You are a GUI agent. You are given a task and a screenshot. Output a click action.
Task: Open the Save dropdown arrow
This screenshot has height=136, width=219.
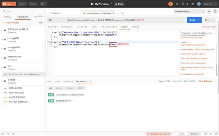[213, 20]
